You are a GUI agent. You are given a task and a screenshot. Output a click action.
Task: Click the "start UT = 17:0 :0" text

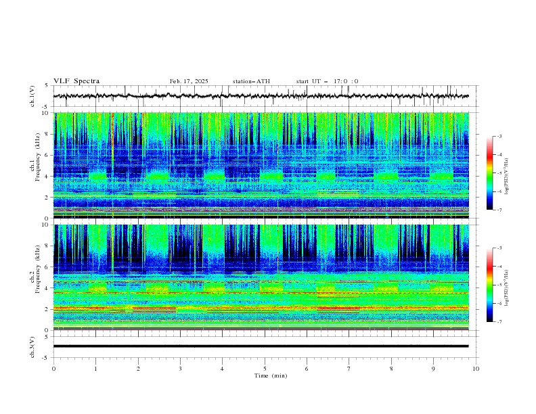327,81
